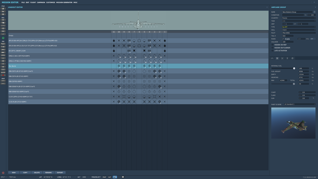This screenshot has width=318, height=179.
Task: Click the Rename loadout button
Action: 48,173
